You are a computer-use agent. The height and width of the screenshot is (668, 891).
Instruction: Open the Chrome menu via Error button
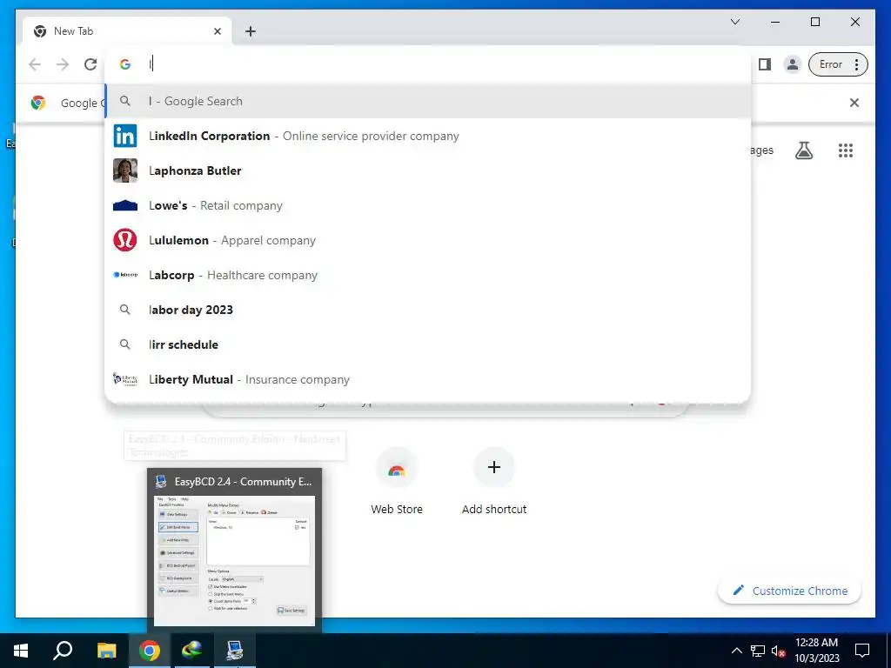click(x=838, y=64)
